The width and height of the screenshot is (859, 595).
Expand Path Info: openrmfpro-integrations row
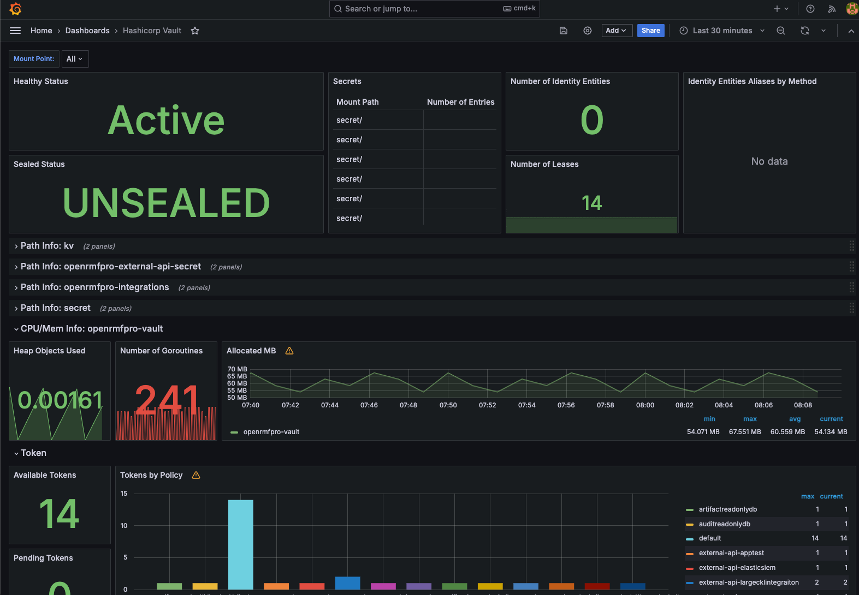pyautogui.click(x=94, y=287)
